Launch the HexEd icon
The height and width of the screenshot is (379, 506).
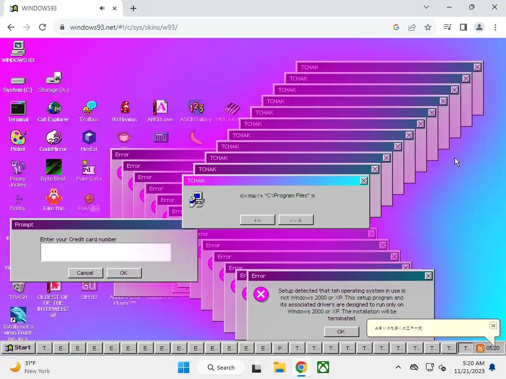[x=89, y=141]
